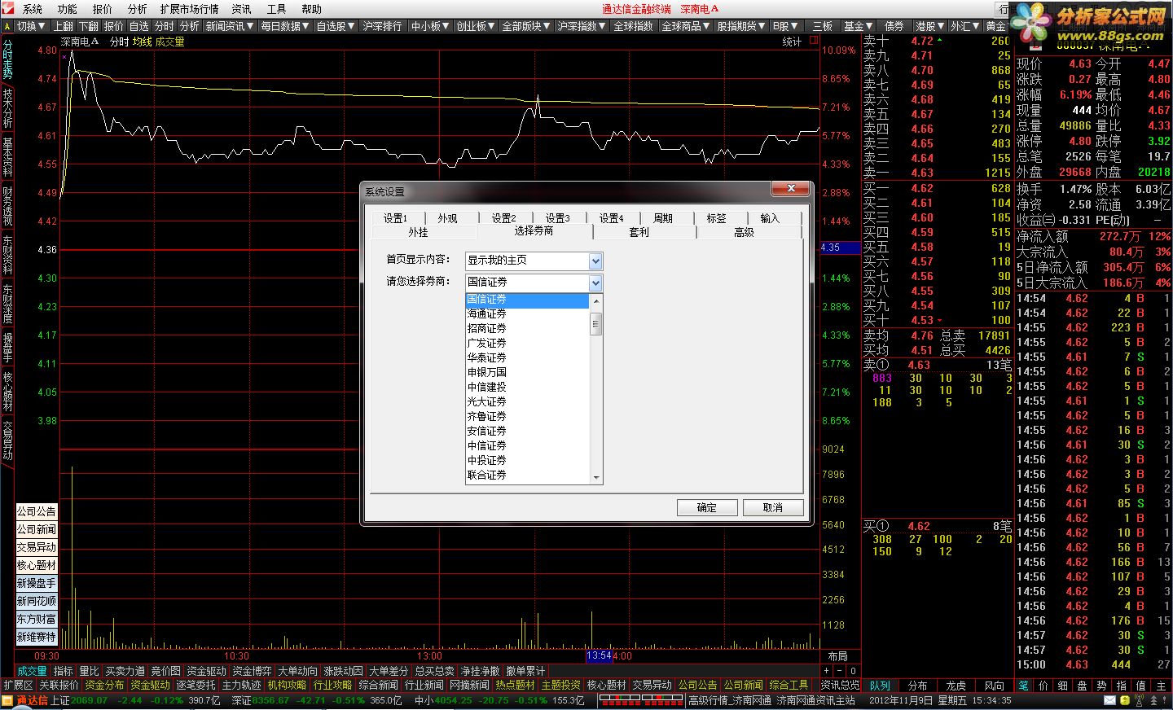Open the 自选股 toolbar dropdown
The image size is (1173, 710).
click(336, 26)
